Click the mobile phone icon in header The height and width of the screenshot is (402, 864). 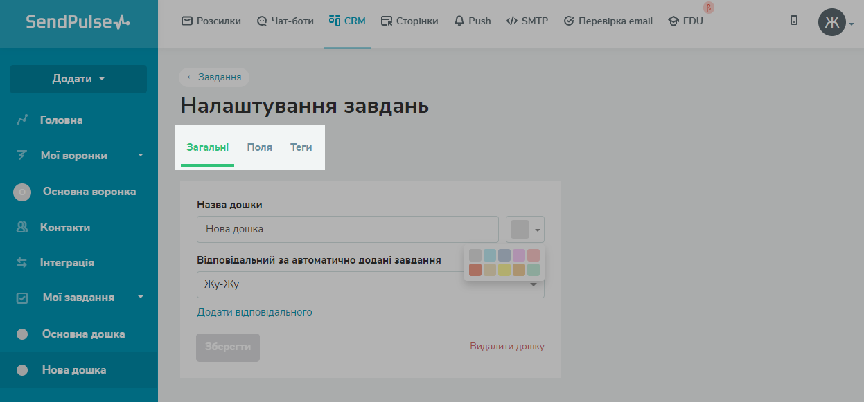(x=794, y=21)
